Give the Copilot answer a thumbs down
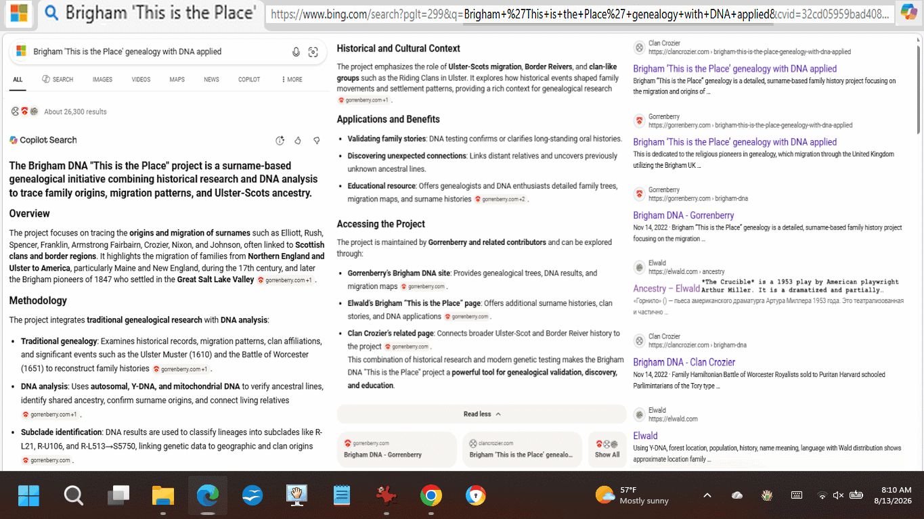Screen dimensions: 924x519 coord(316,141)
